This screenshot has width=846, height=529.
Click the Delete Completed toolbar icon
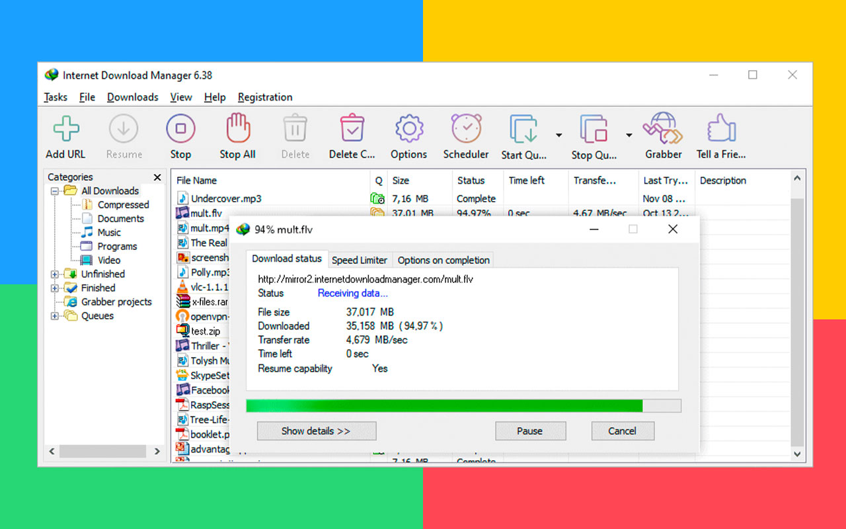click(352, 128)
